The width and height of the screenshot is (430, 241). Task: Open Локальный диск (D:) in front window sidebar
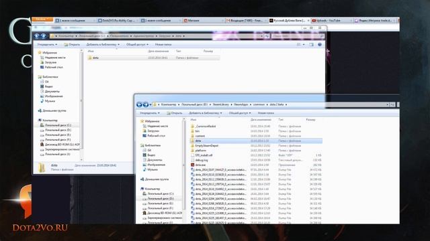(159, 199)
